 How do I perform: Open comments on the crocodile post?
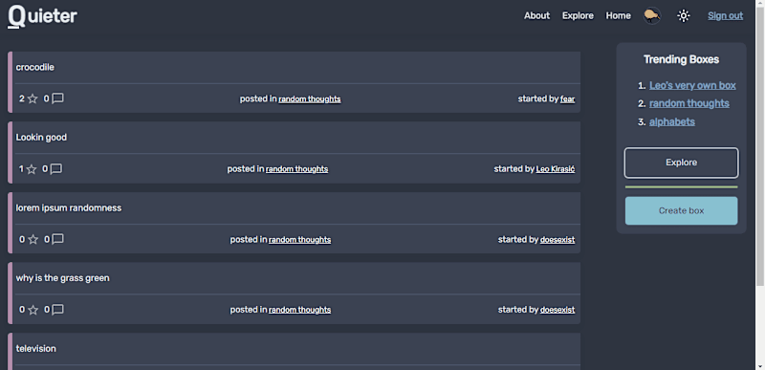57,98
